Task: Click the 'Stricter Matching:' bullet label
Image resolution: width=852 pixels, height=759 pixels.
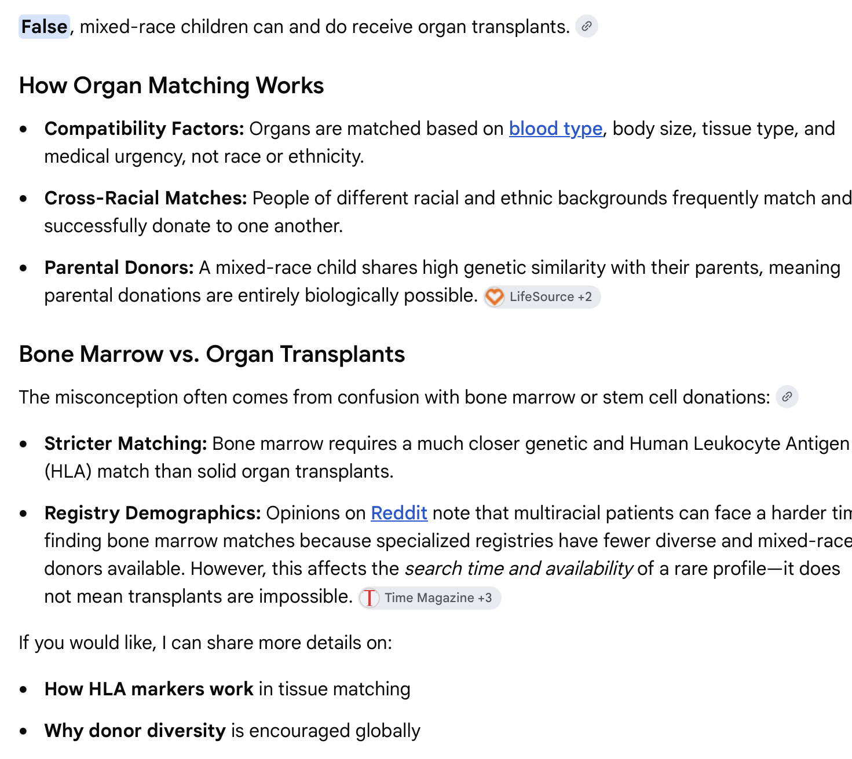Action: coord(126,443)
